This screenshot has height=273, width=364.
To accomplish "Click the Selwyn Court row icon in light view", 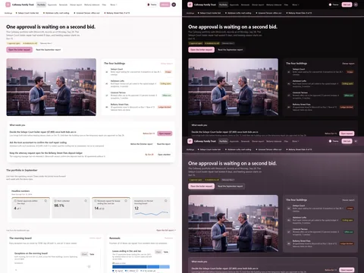I will (x=107, y=72).
